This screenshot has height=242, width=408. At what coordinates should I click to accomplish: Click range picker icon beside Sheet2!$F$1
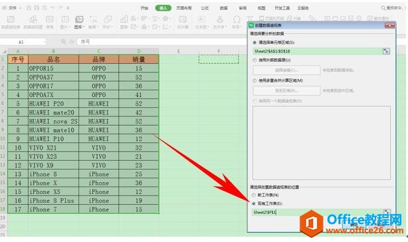point(386,212)
